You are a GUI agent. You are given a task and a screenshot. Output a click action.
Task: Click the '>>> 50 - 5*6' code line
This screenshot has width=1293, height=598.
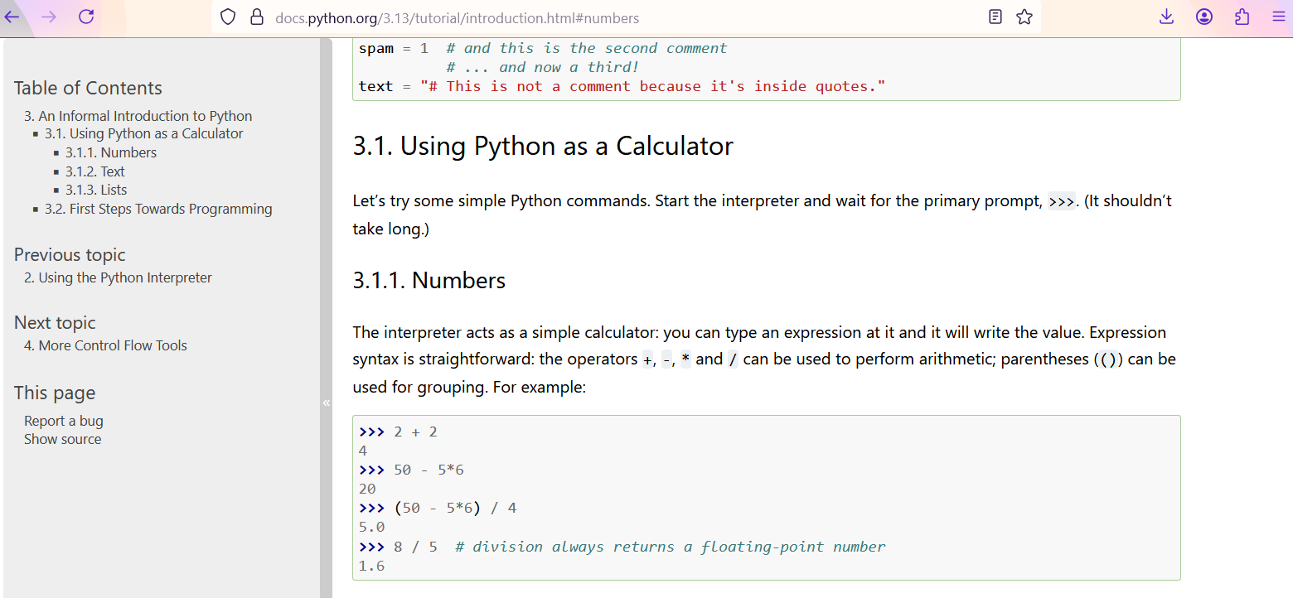[x=411, y=470]
